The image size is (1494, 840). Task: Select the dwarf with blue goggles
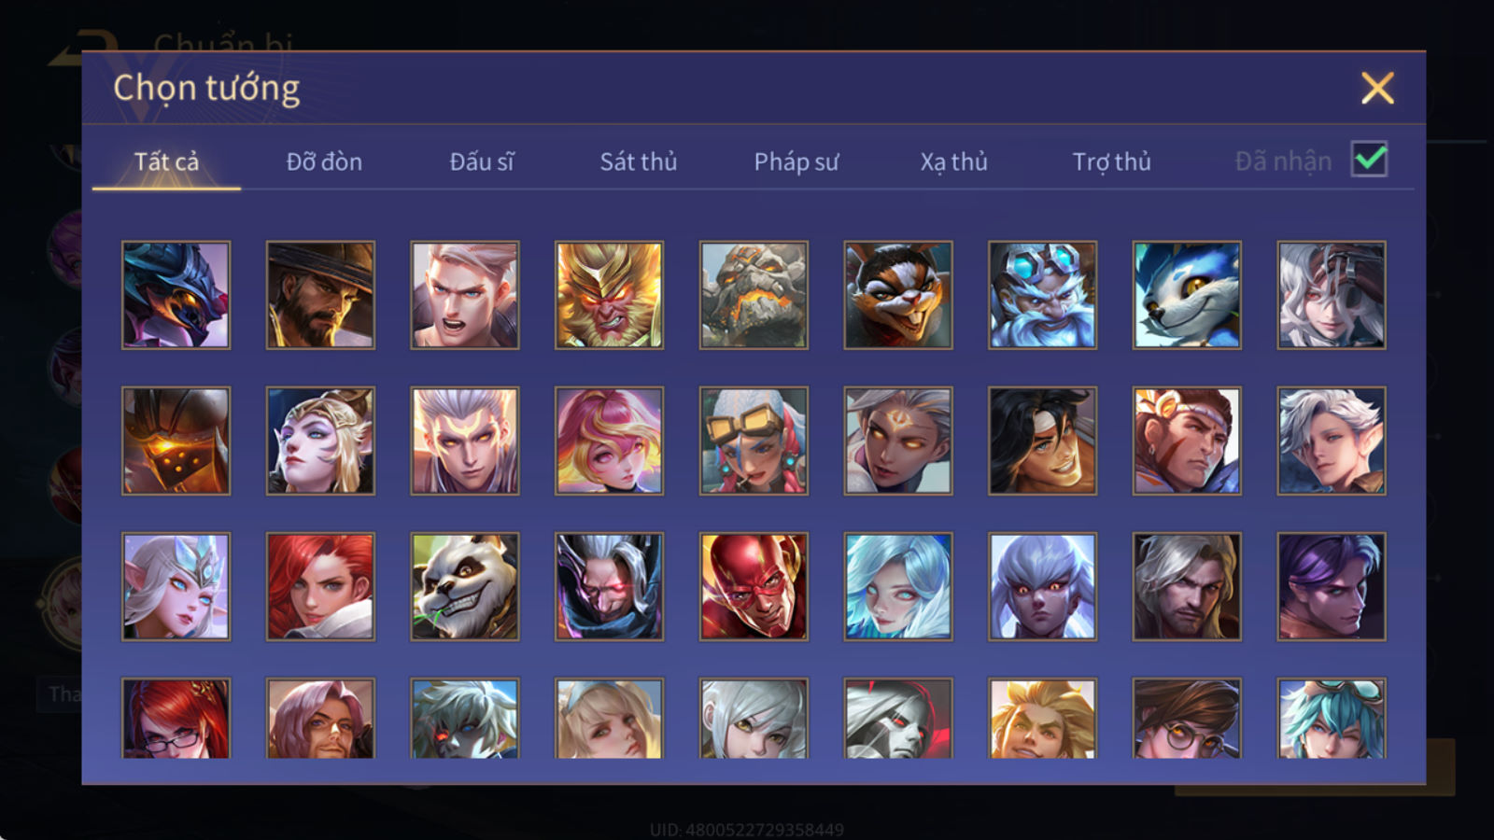[x=1042, y=295]
